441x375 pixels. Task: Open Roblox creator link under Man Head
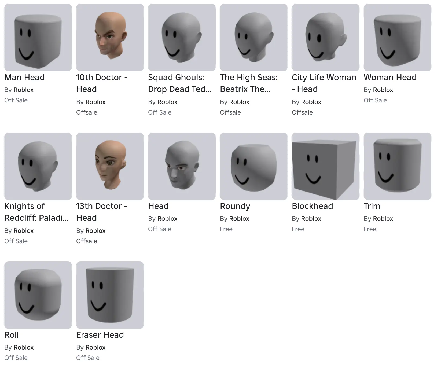coord(24,90)
